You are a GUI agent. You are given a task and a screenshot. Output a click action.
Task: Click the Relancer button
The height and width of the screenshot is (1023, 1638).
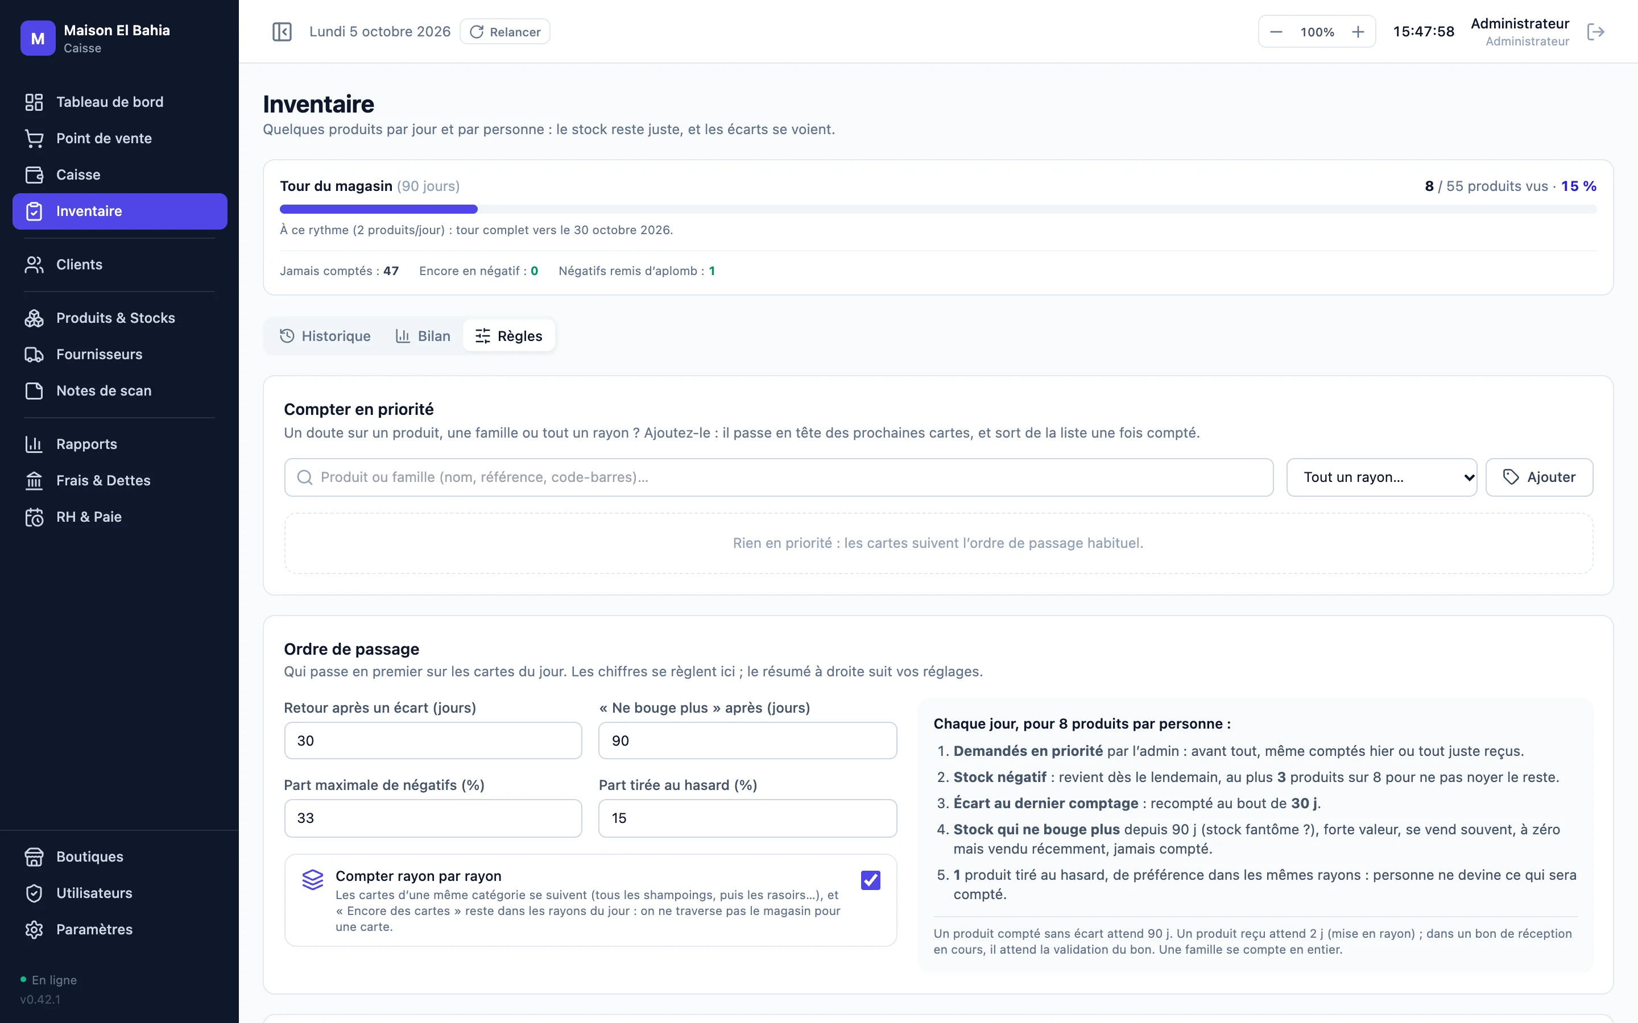pyautogui.click(x=505, y=32)
